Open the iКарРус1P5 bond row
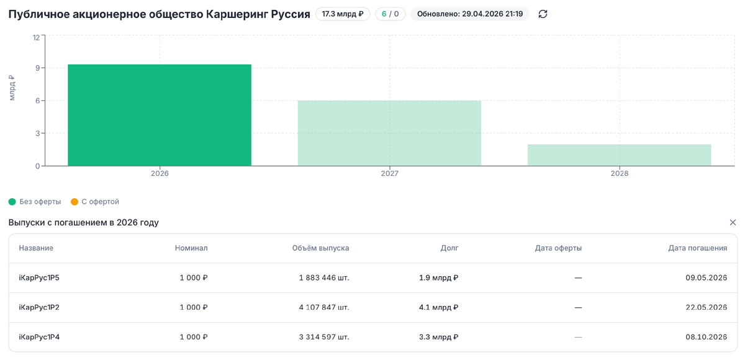Viewport: 745px width, 358px height. point(372,278)
